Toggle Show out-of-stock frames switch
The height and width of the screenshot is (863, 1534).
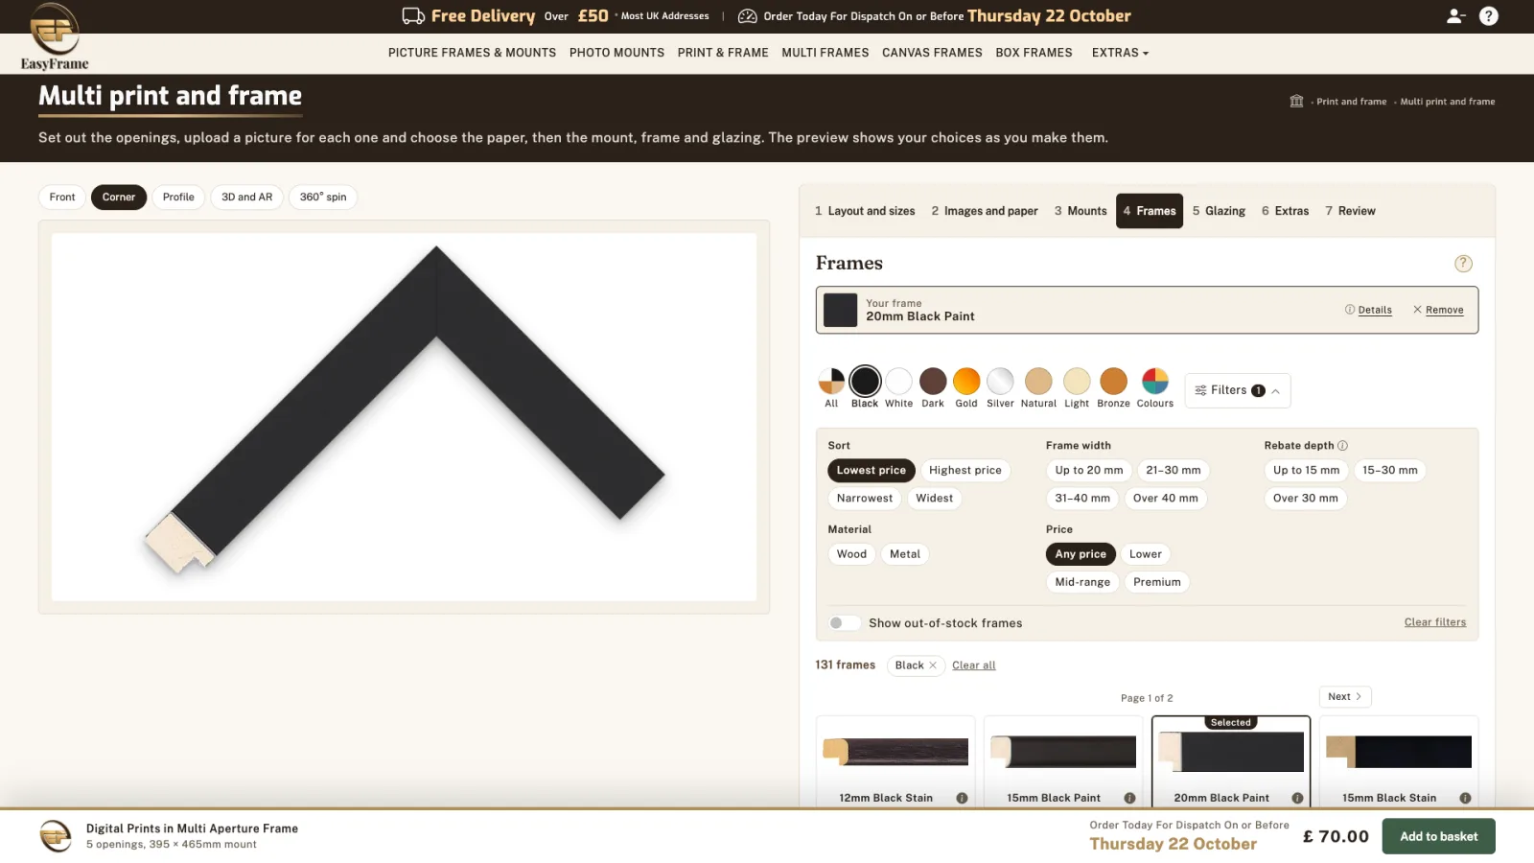(844, 623)
